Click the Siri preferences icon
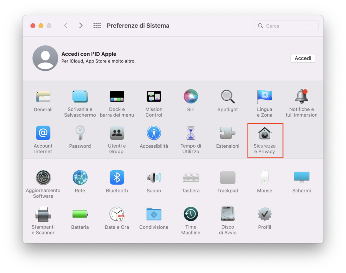Viewport: 346px width, 273px height. click(191, 97)
